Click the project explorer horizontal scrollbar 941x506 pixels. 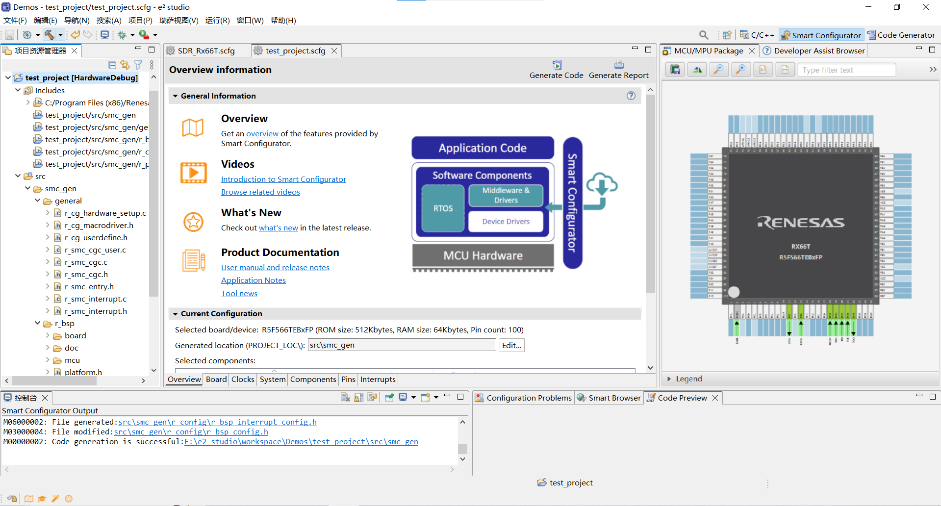coord(54,380)
